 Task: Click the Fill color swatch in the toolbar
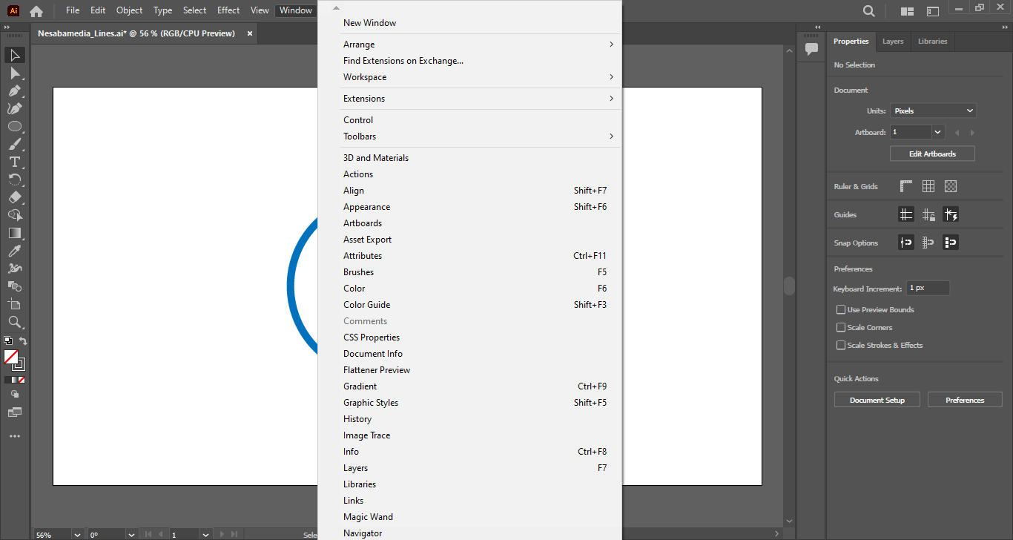tap(11, 357)
